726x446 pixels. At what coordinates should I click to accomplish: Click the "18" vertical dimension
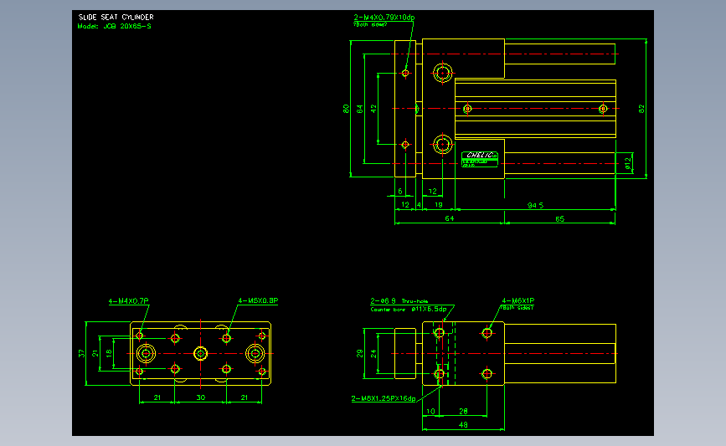(109, 353)
